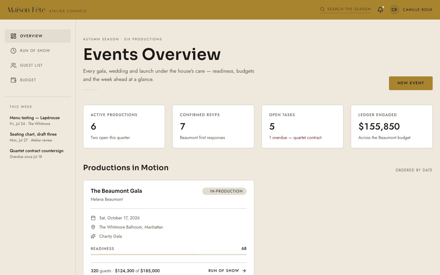Image resolution: width=440 pixels, height=275 pixels.
Task: Click the arrow next to Run of Show link
Action: [x=244, y=271]
